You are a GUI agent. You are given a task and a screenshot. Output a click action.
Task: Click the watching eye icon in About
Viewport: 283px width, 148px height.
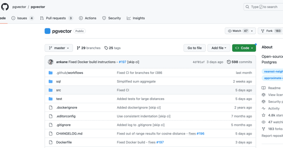pyautogui.click(x=263, y=122)
